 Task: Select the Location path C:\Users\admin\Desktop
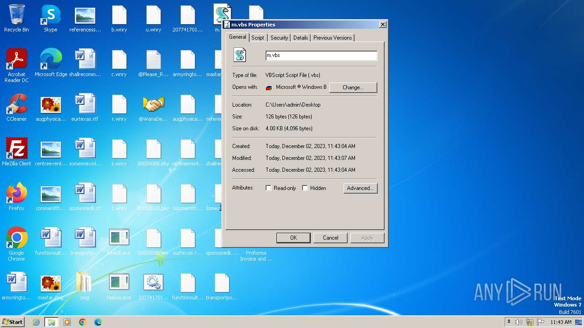pos(293,105)
